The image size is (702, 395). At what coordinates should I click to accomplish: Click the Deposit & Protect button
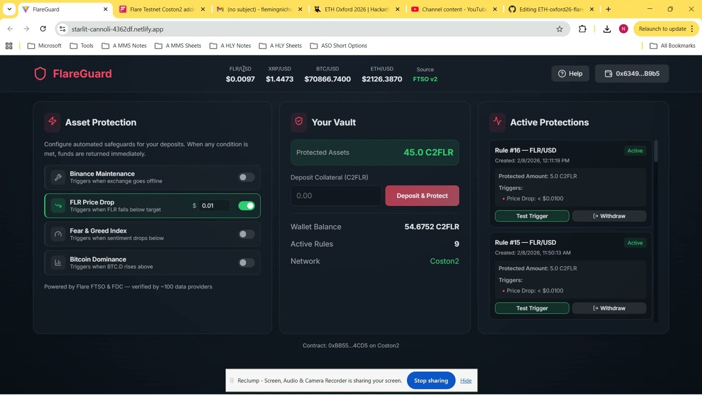pyautogui.click(x=422, y=196)
